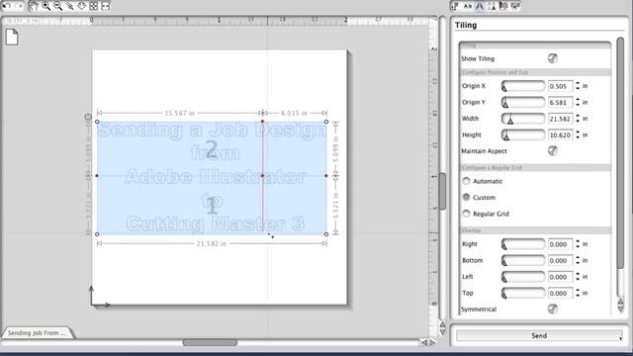Select the Zoom In magnifier tool
The width and height of the screenshot is (633, 356).
click(46, 6)
